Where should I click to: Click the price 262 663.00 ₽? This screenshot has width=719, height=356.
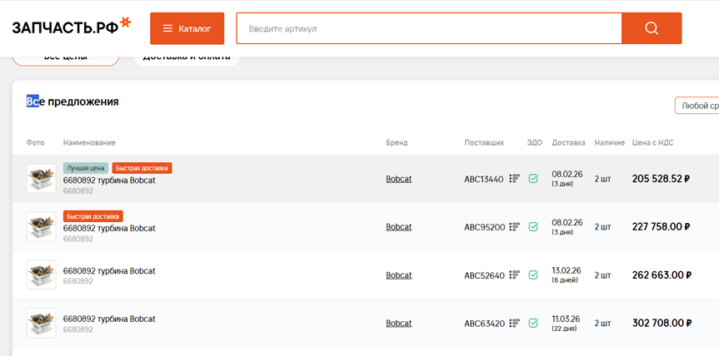(x=662, y=275)
